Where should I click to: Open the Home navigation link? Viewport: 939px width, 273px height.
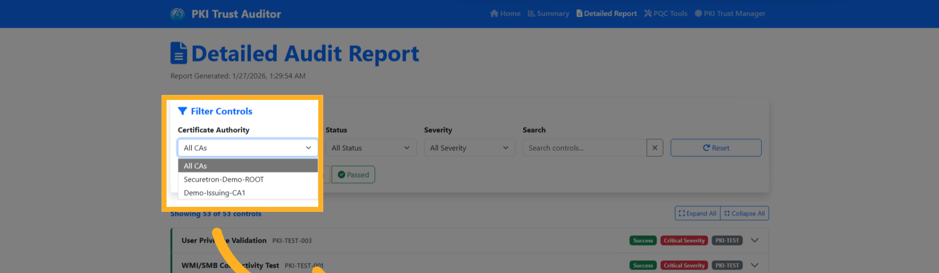pyautogui.click(x=505, y=14)
